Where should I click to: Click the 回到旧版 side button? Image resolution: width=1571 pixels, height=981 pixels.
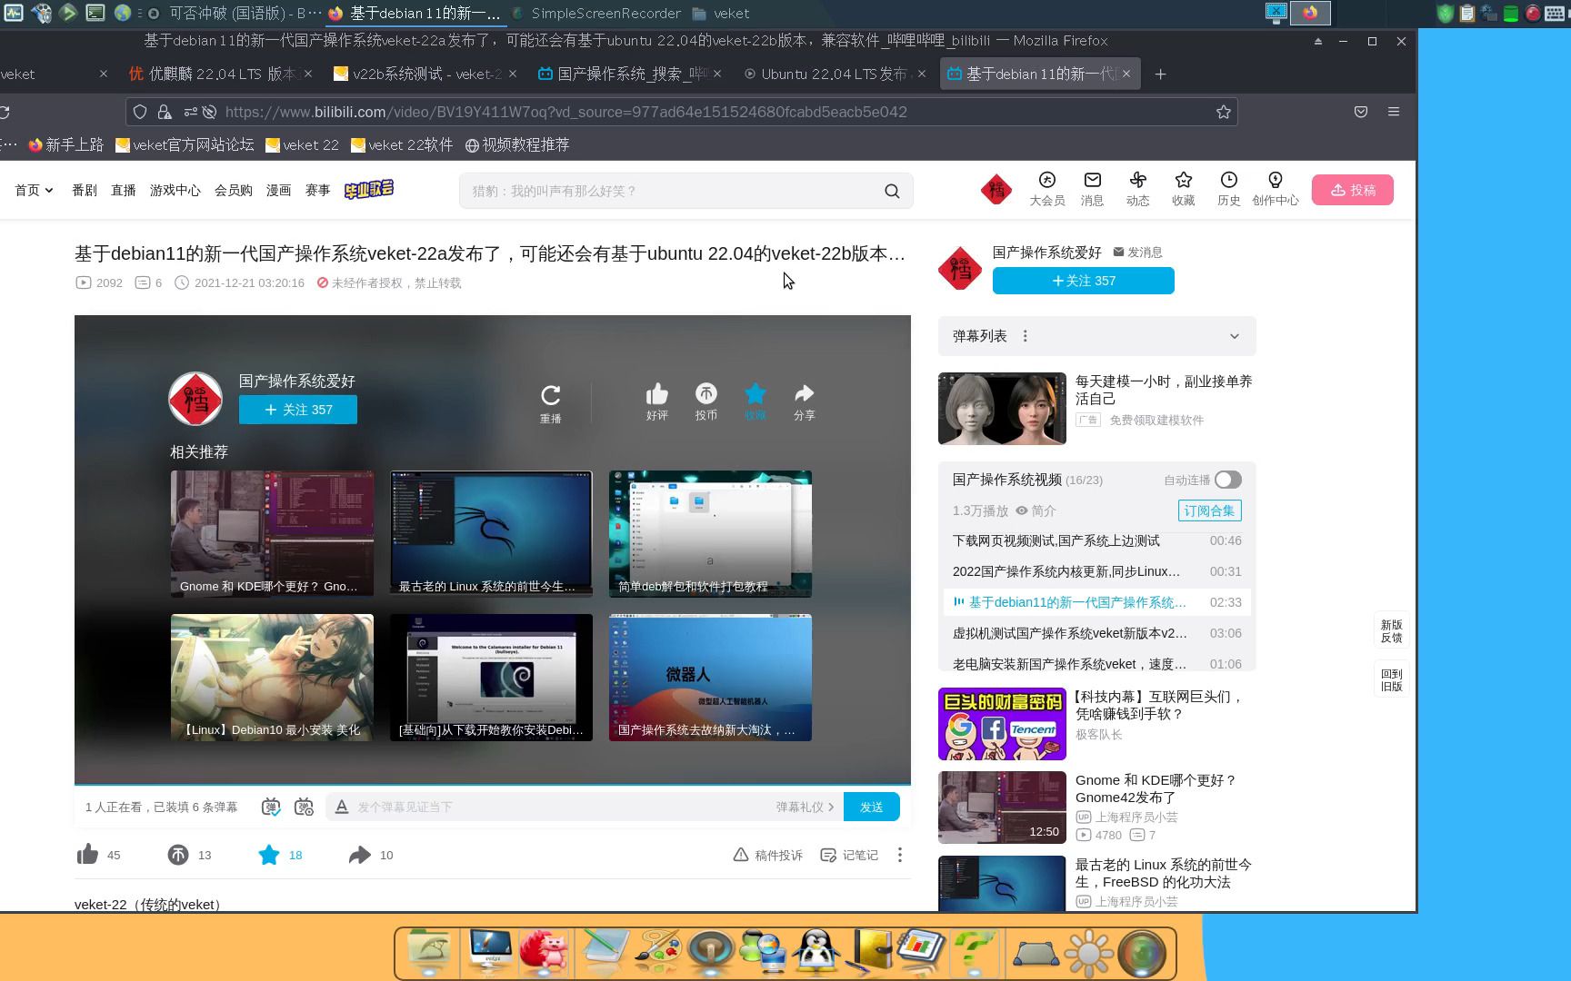[1391, 679]
